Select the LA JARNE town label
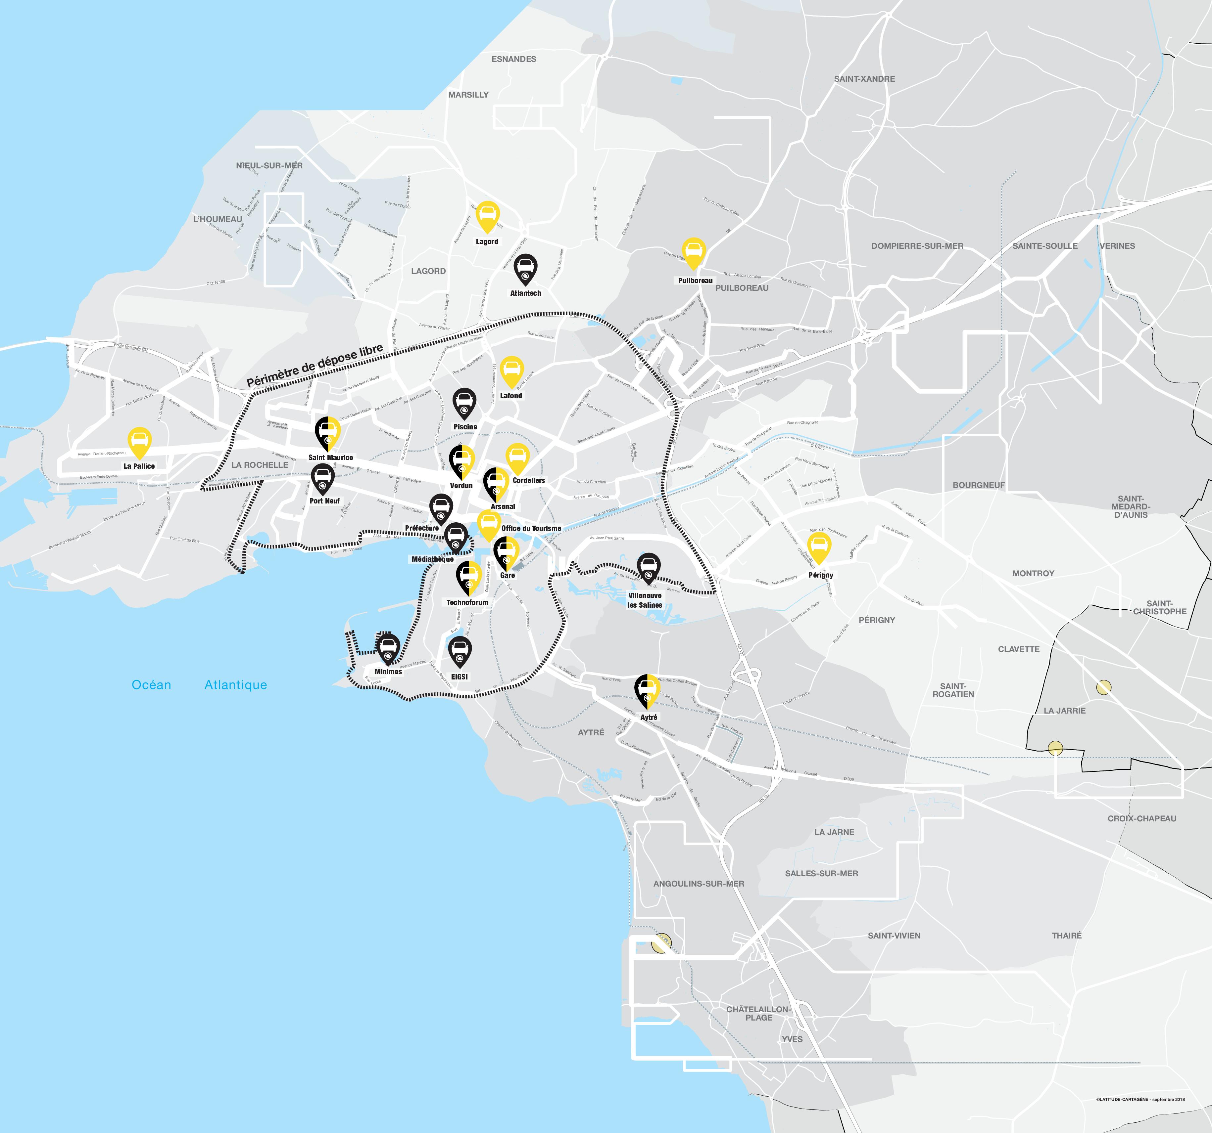The width and height of the screenshot is (1212, 1133). pos(834,832)
